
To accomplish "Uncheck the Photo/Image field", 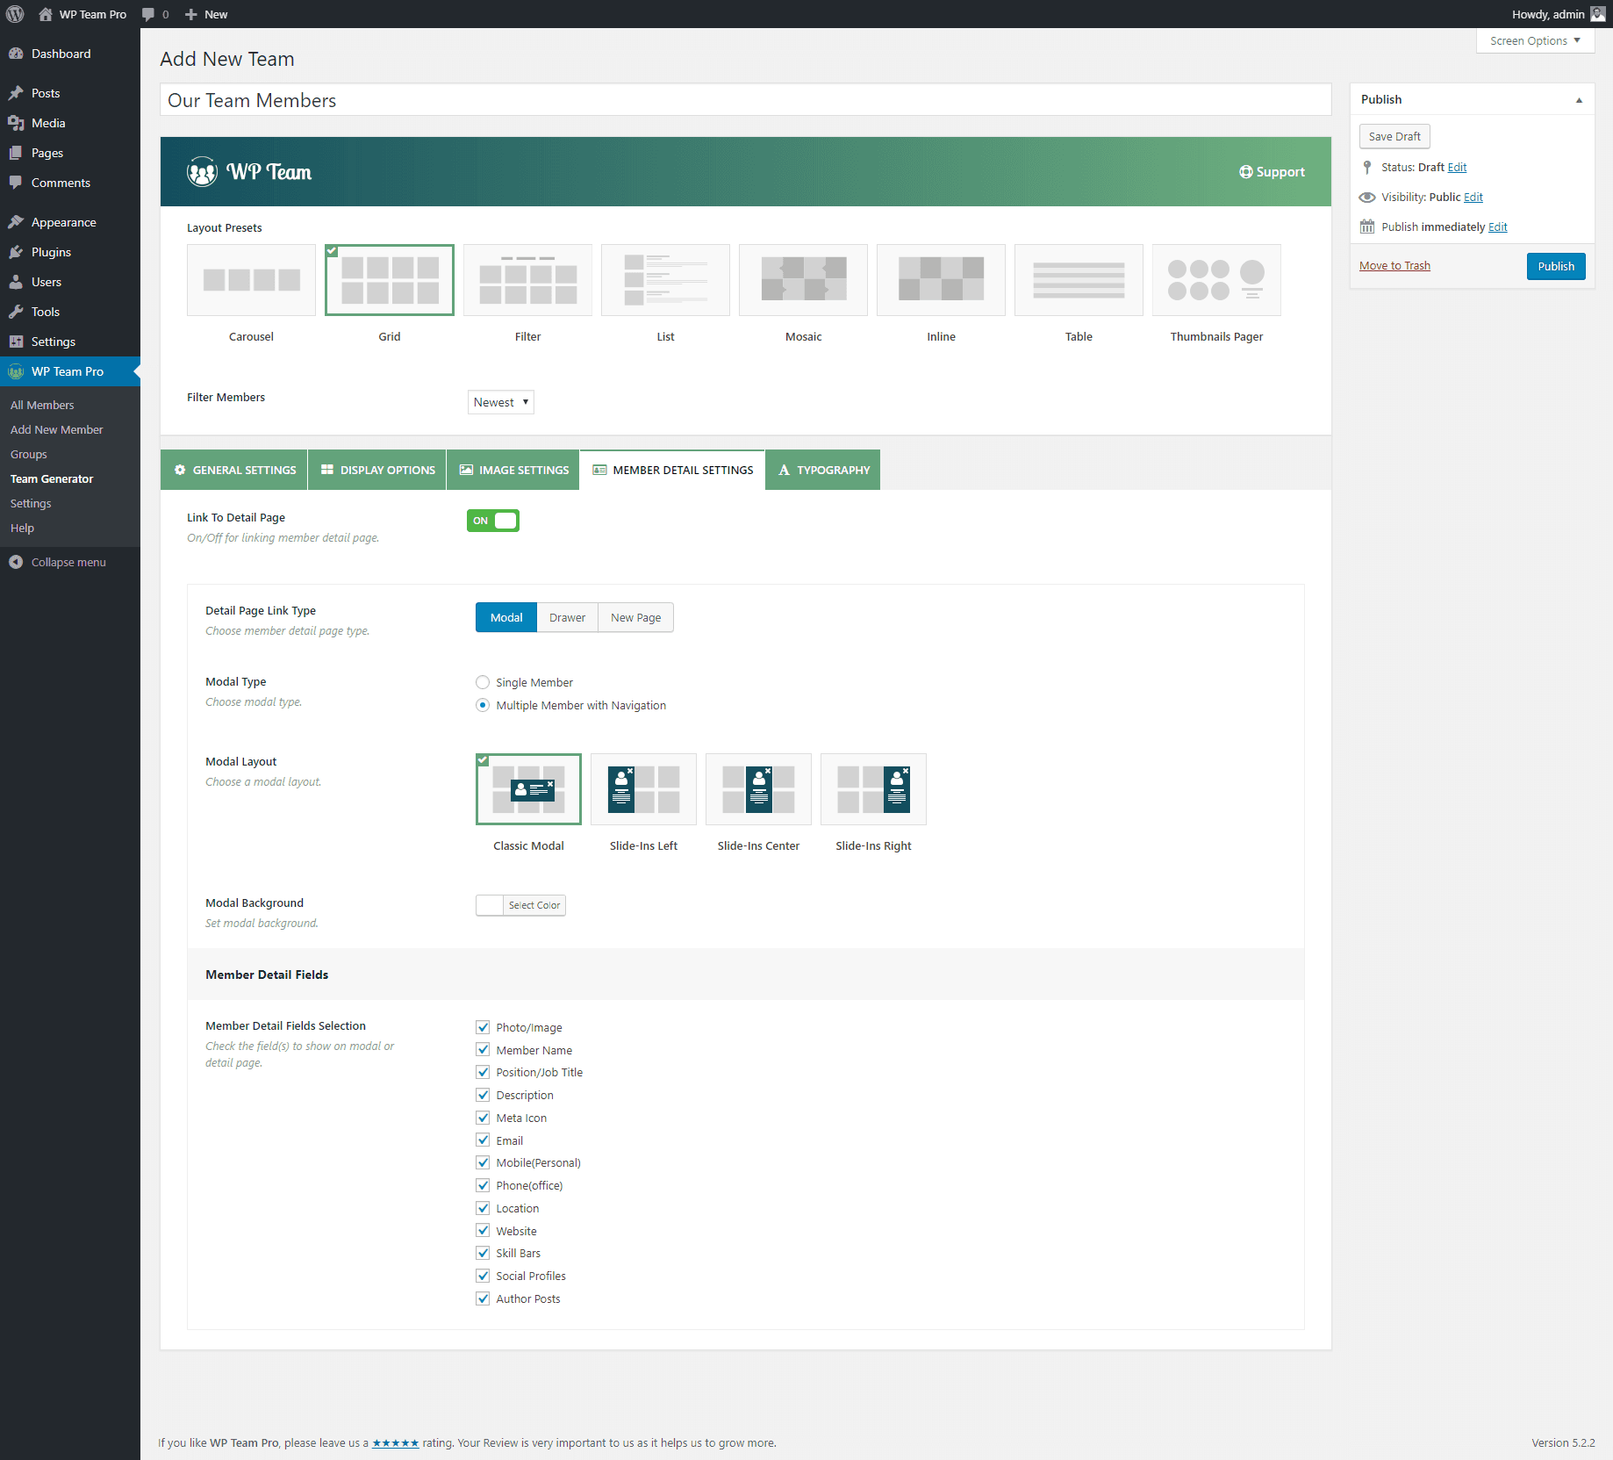I will 483,1027.
